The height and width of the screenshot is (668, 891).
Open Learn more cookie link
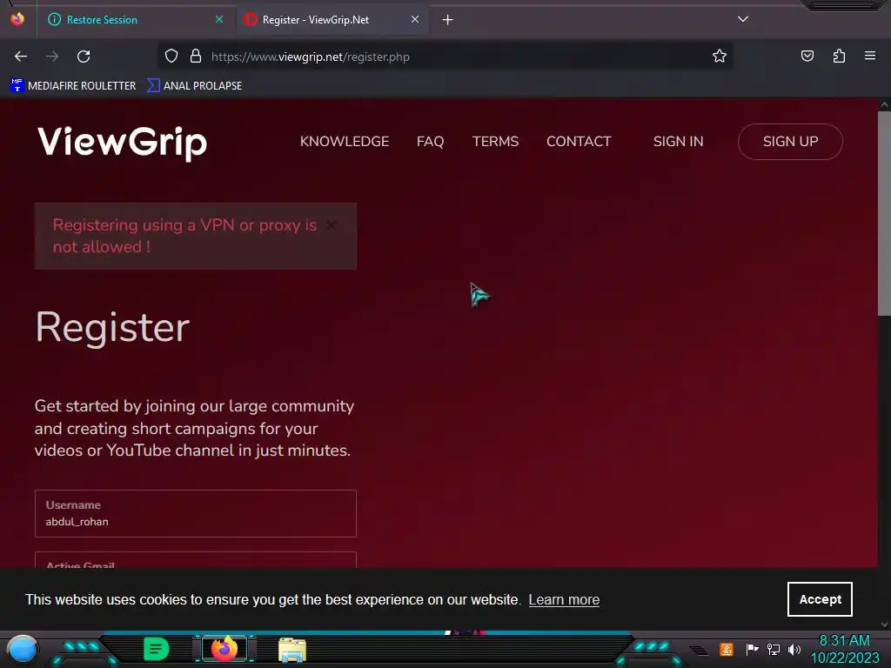pos(564,600)
